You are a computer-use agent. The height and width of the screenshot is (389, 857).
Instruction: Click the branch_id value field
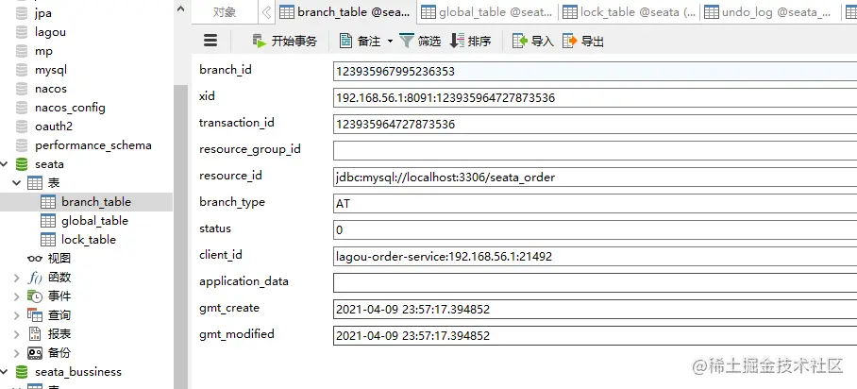[x=595, y=71]
